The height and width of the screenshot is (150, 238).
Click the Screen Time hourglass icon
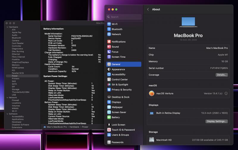pos(109,57)
